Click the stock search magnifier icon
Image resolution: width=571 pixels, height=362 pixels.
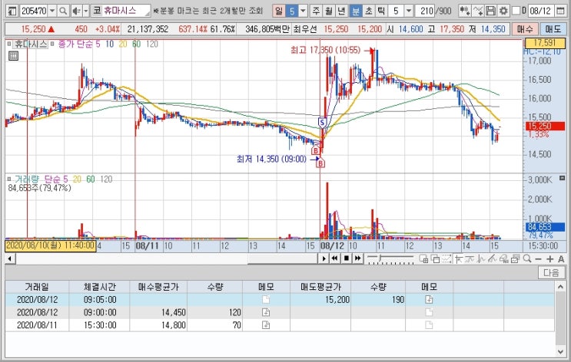(63, 11)
